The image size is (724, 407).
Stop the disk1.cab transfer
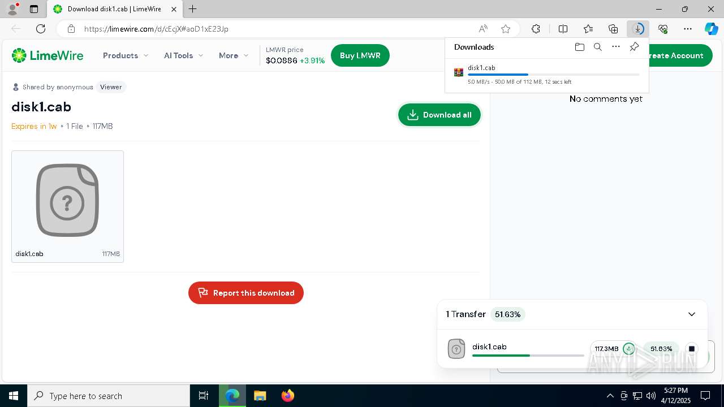click(691, 349)
